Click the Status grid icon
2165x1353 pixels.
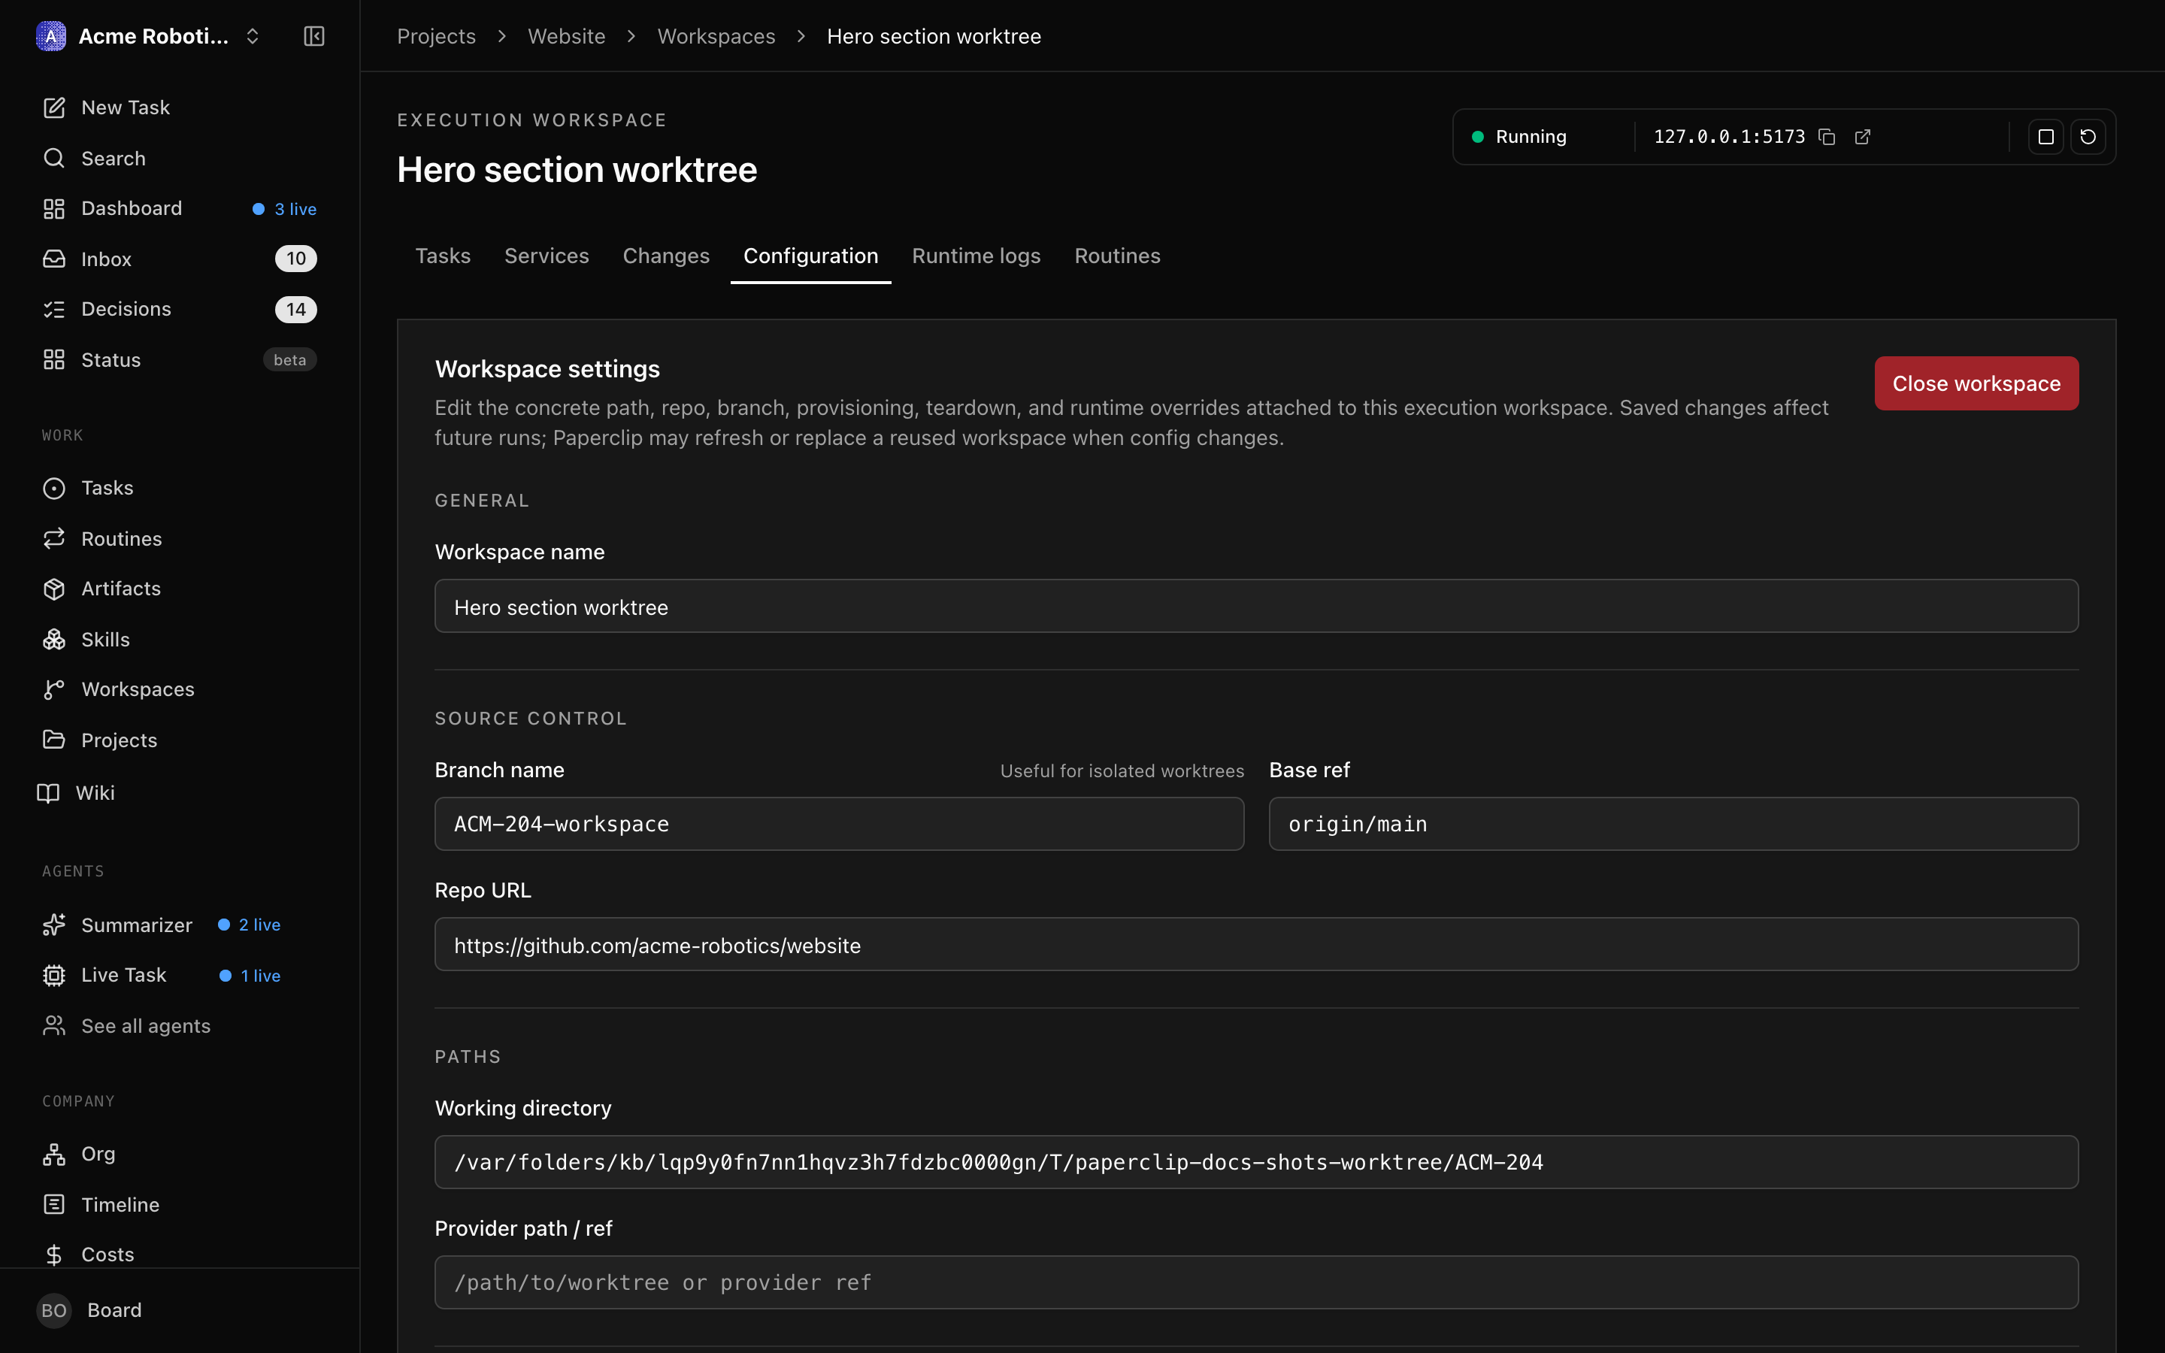53,360
